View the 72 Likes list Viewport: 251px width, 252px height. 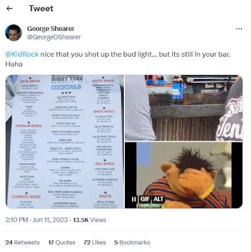95,243
